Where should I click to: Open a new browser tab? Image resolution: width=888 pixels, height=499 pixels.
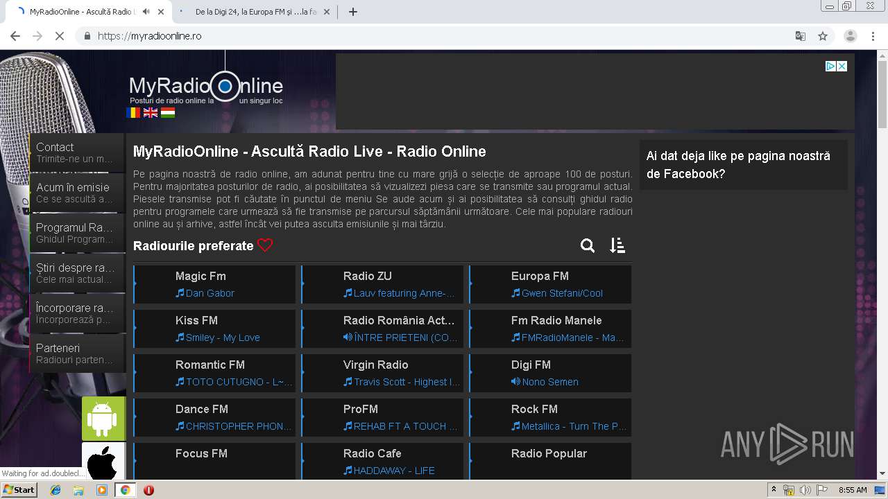[353, 12]
